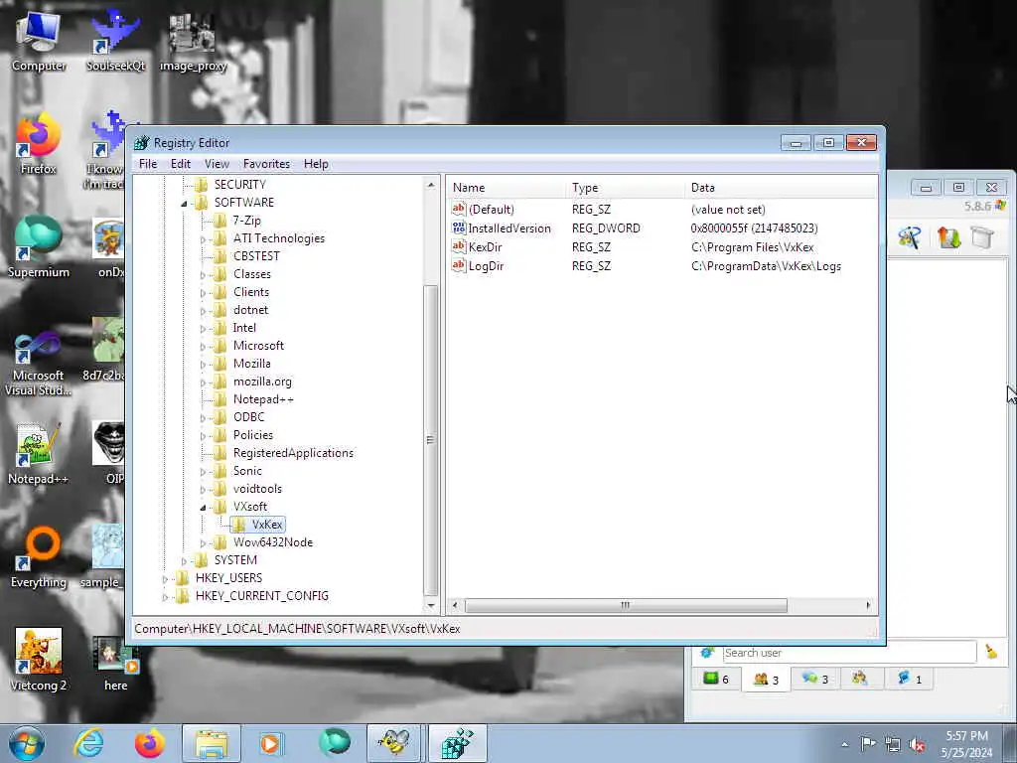Expand the ATI Technologies key
The width and height of the screenshot is (1017, 763).
click(x=203, y=239)
